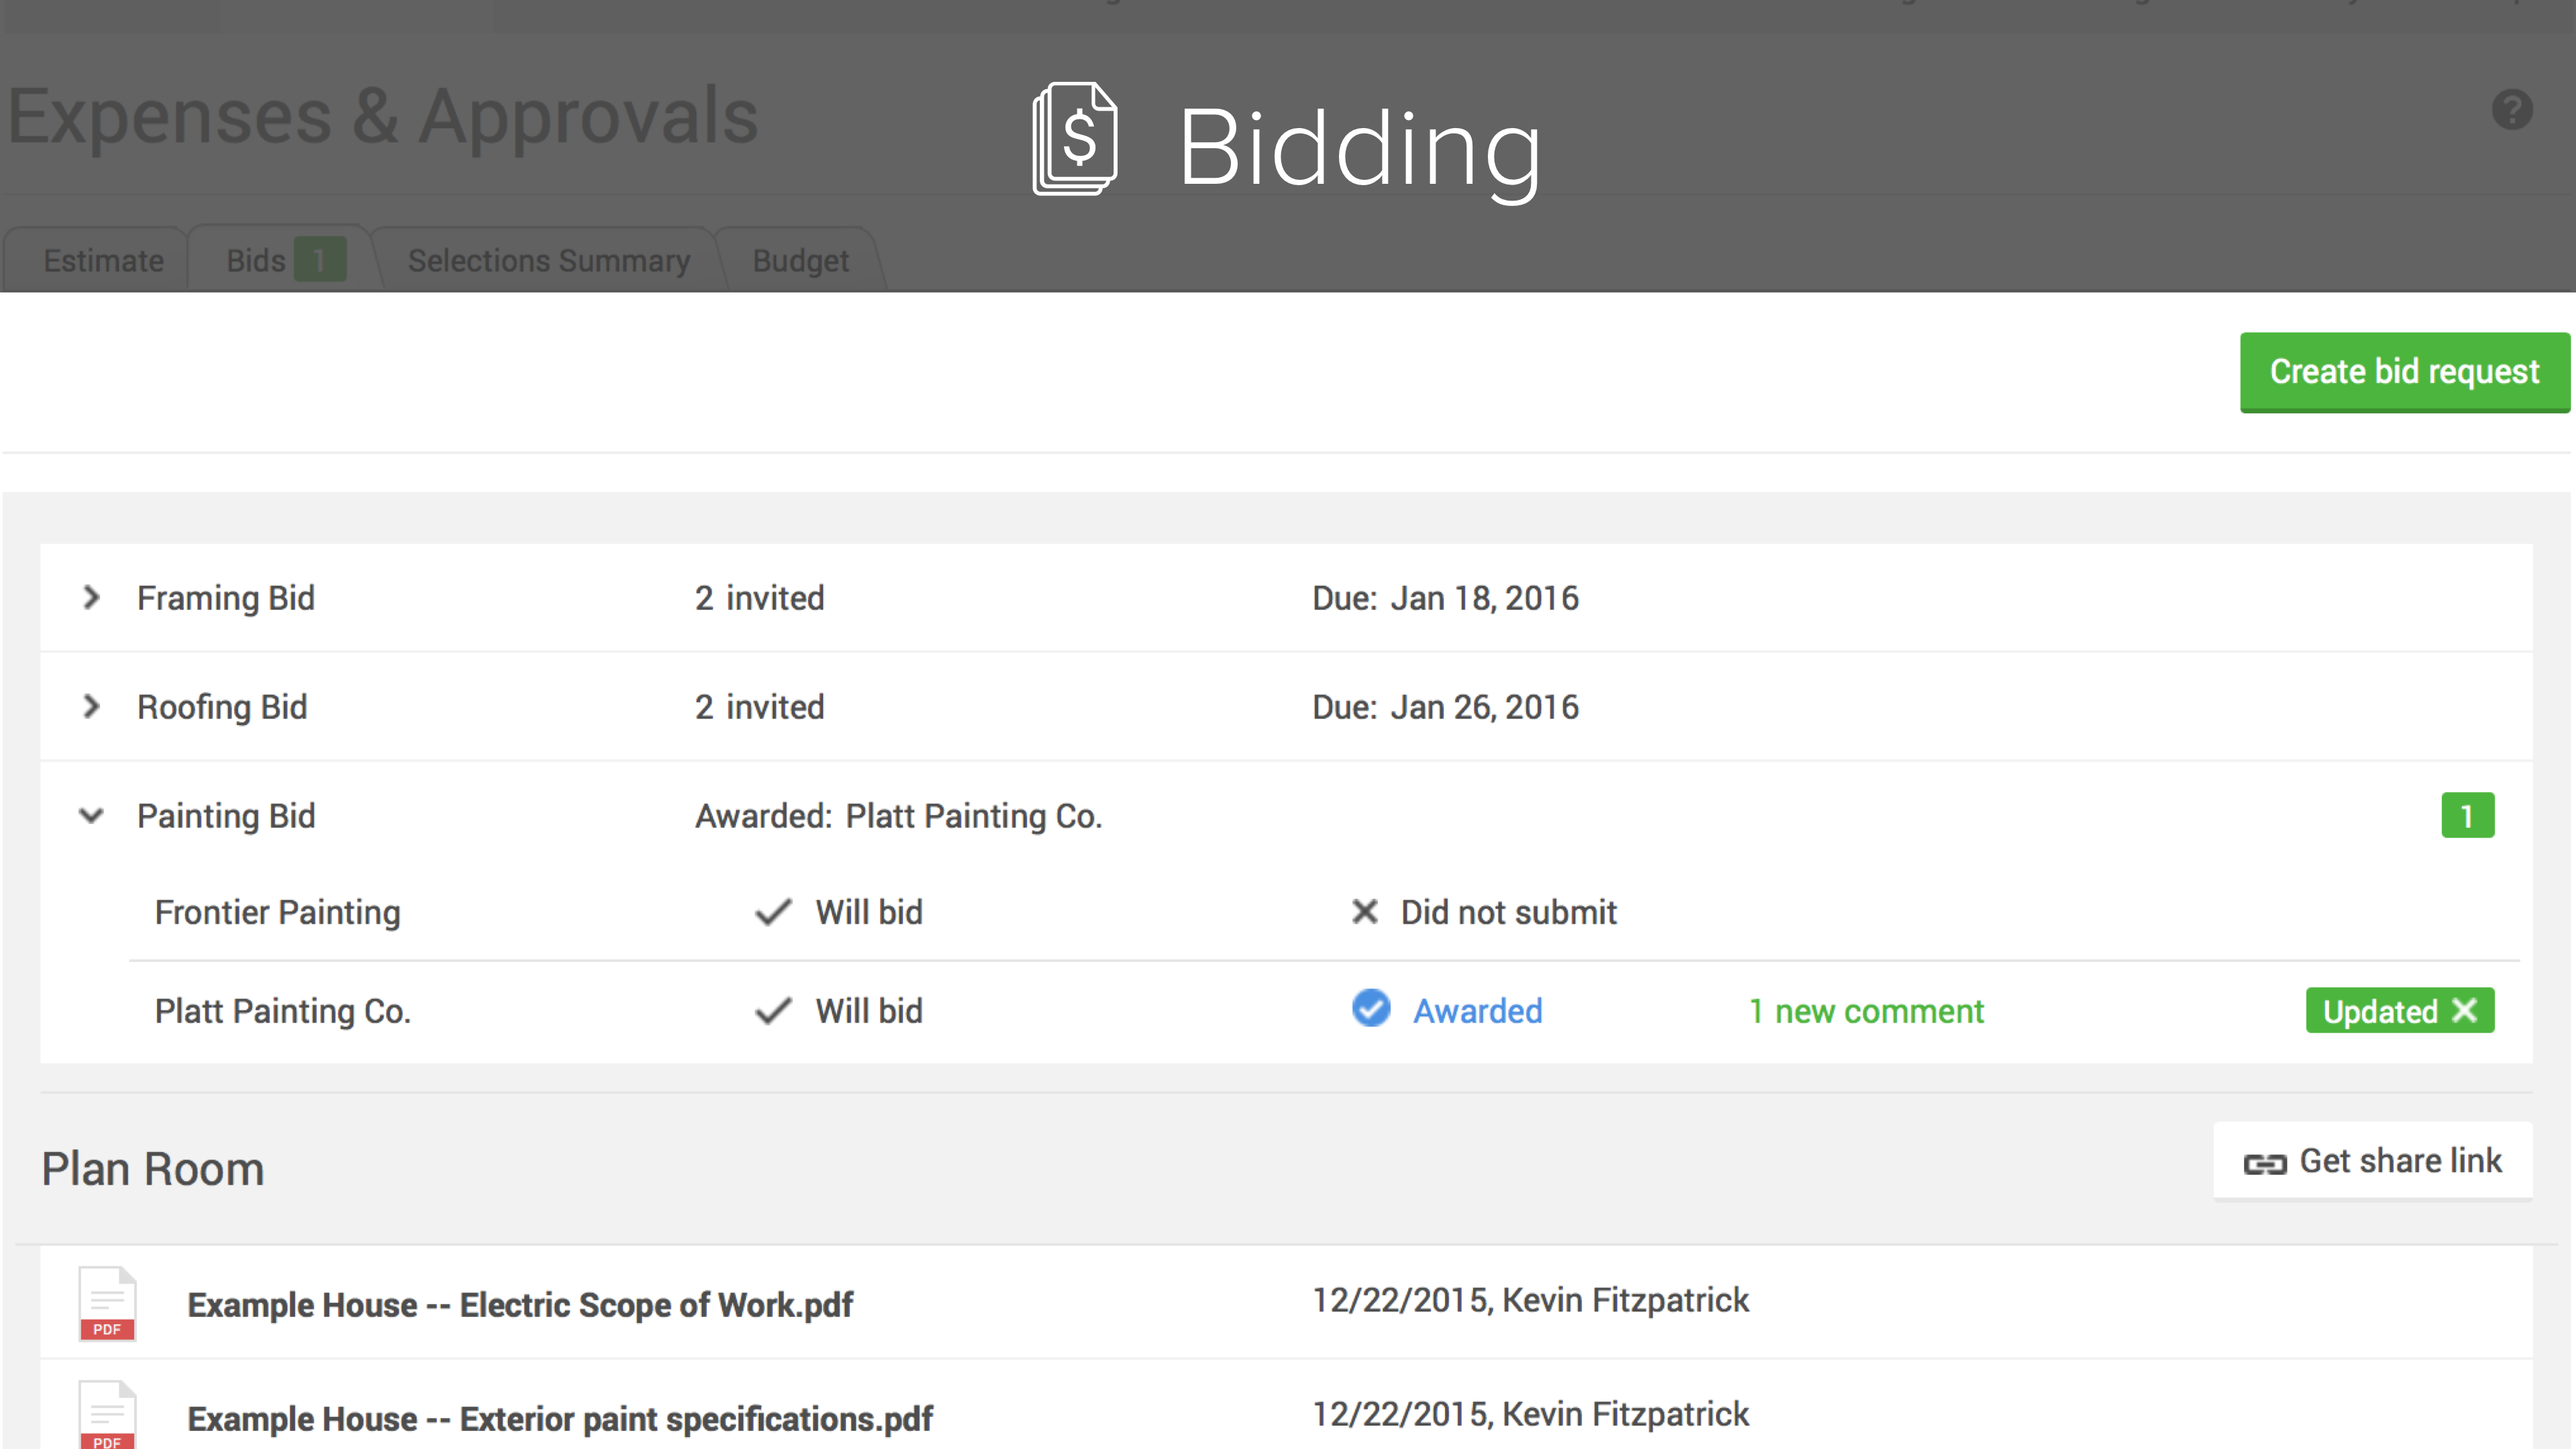Image resolution: width=2576 pixels, height=1449 pixels.
Task: Click the blue Awarded checkmark icon
Action: point(1371,1008)
